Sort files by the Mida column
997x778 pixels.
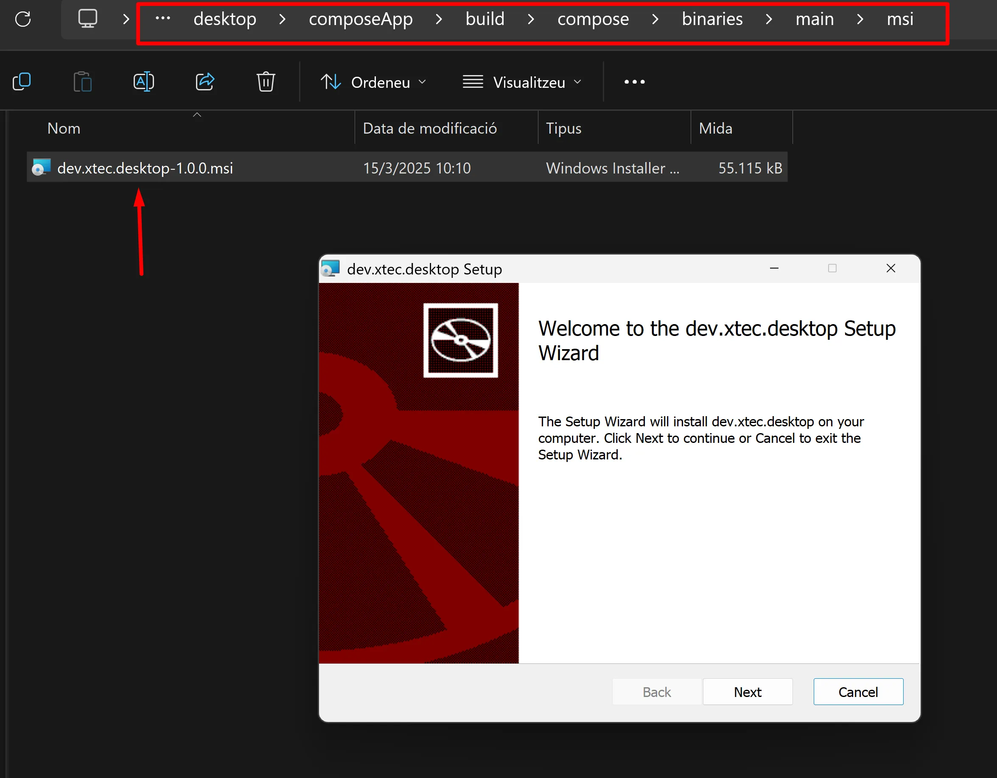coord(715,128)
